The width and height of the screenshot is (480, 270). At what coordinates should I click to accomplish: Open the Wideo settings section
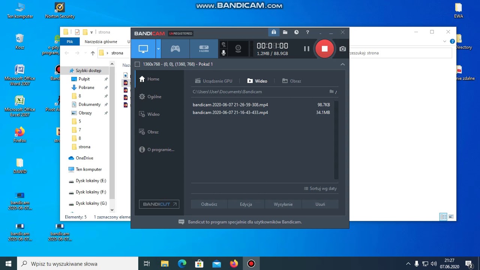click(x=159, y=114)
